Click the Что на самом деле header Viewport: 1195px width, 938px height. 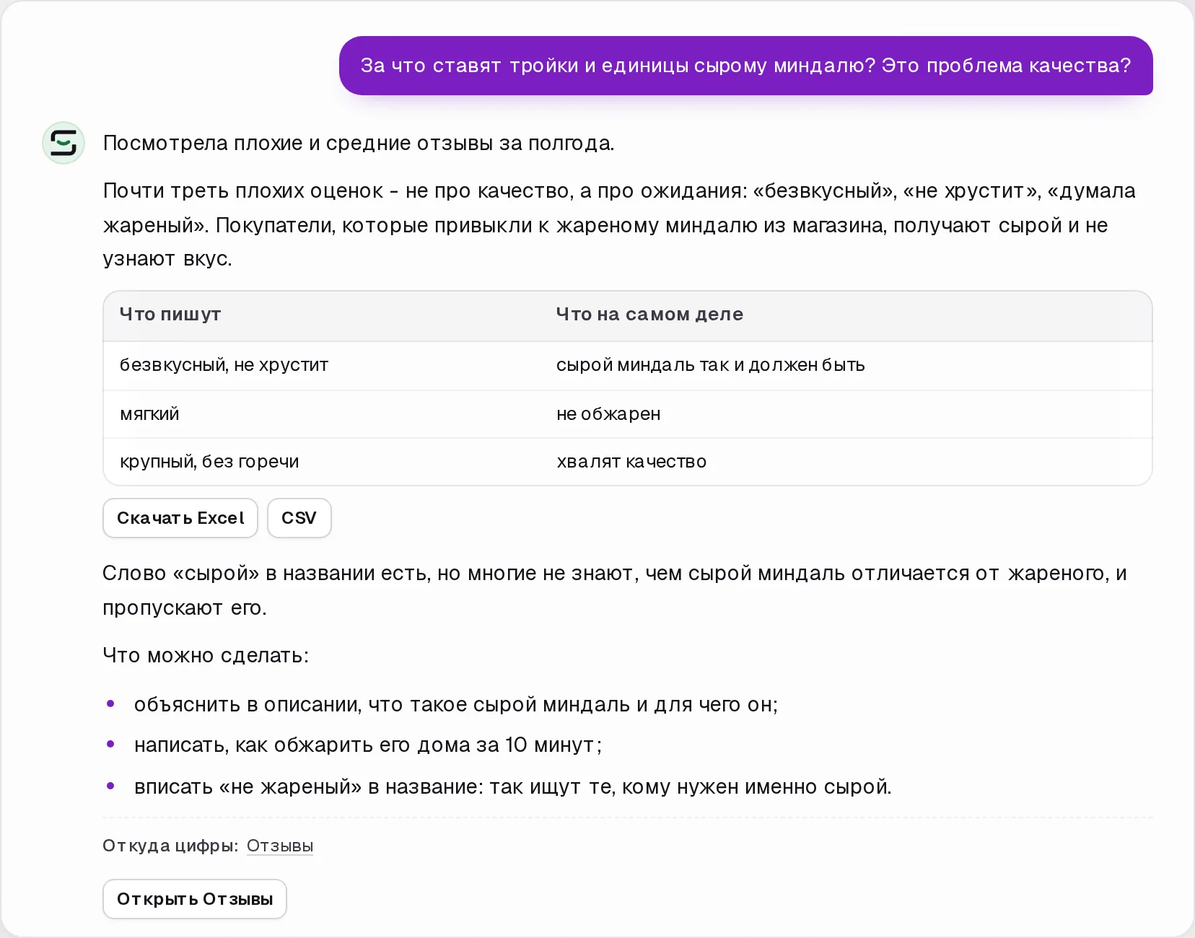tap(649, 315)
